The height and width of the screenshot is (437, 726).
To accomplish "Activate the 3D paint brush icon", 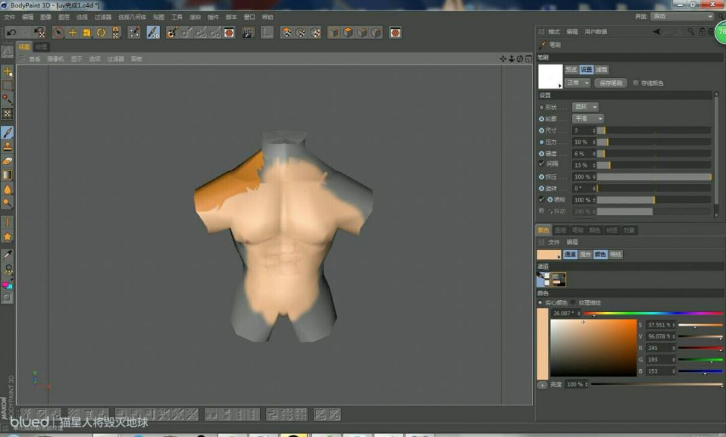I will point(153,32).
